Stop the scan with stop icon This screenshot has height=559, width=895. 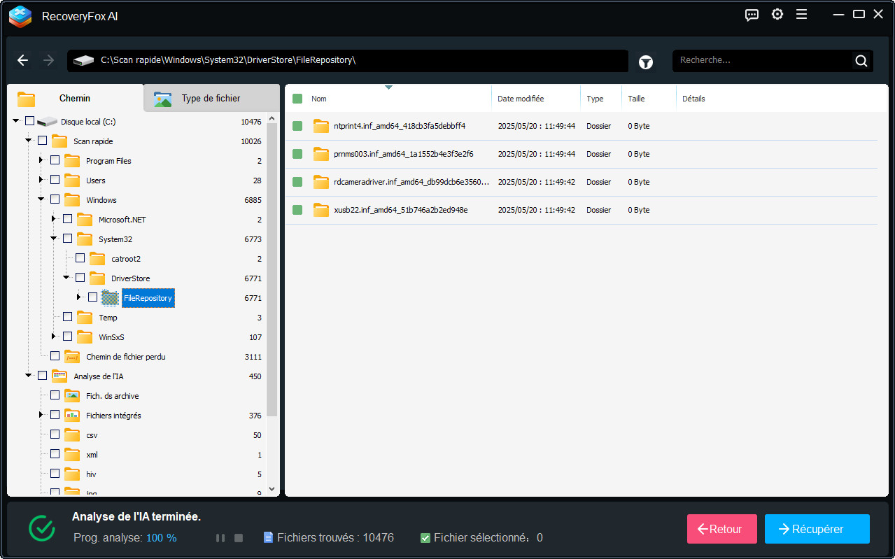pyautogui.click(x=239, y=538)
